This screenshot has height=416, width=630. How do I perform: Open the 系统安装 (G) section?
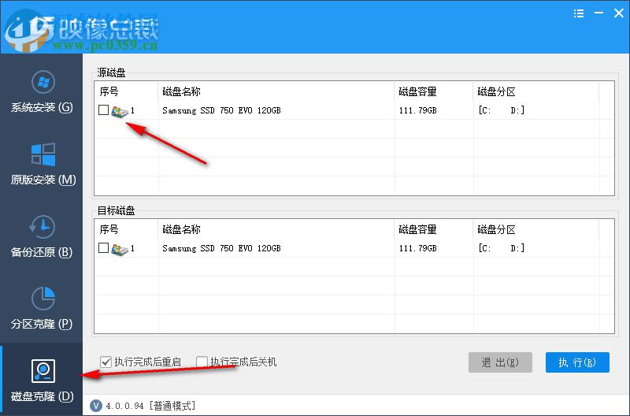[x=42, y=91]
